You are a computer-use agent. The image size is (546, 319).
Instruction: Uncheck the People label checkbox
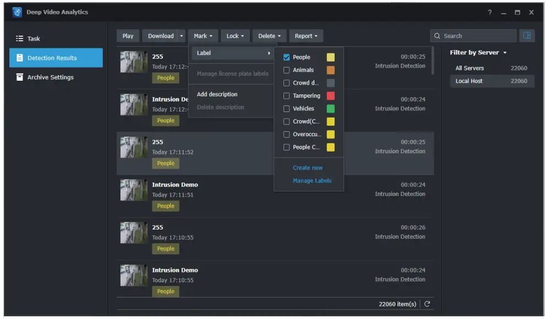286,57
